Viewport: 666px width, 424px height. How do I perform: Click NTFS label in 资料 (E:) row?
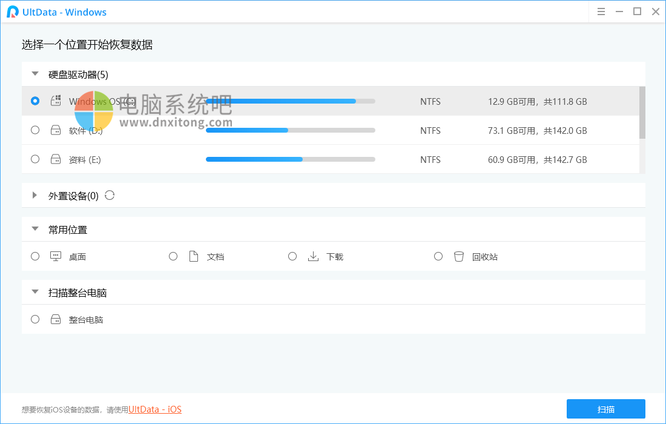point(430,160)
